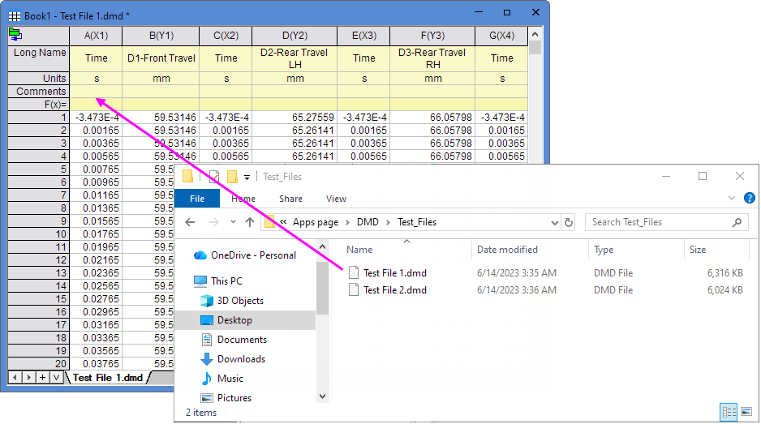This screenshot has height=424, width=761.
Task: Click the add new sheet plus button
Action: (x=41, y=378)
